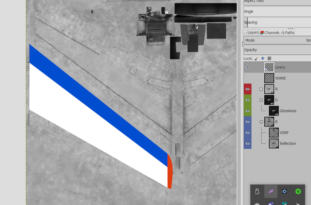Select the B group name
311x205 pixels.
276,122
